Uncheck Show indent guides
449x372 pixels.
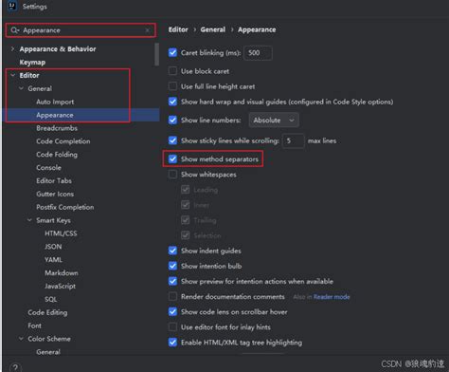click(172, 251)
